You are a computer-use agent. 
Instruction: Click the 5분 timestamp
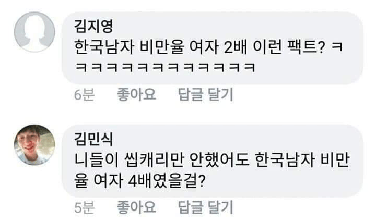coord(84,207)
